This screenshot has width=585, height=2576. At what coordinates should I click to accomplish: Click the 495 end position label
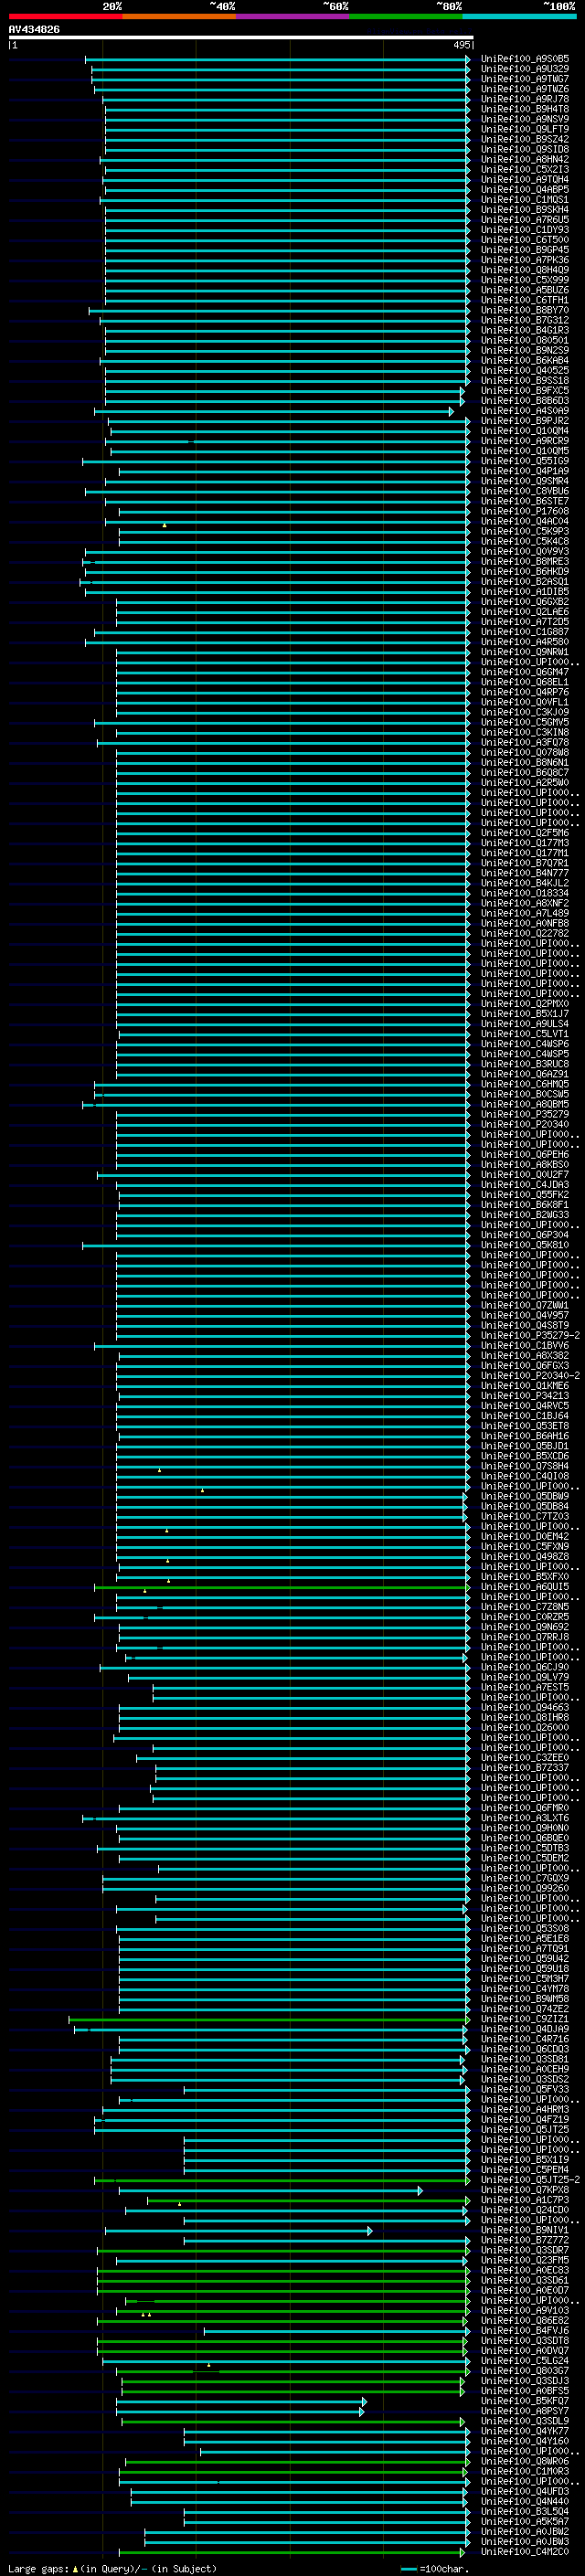[461, 45]
